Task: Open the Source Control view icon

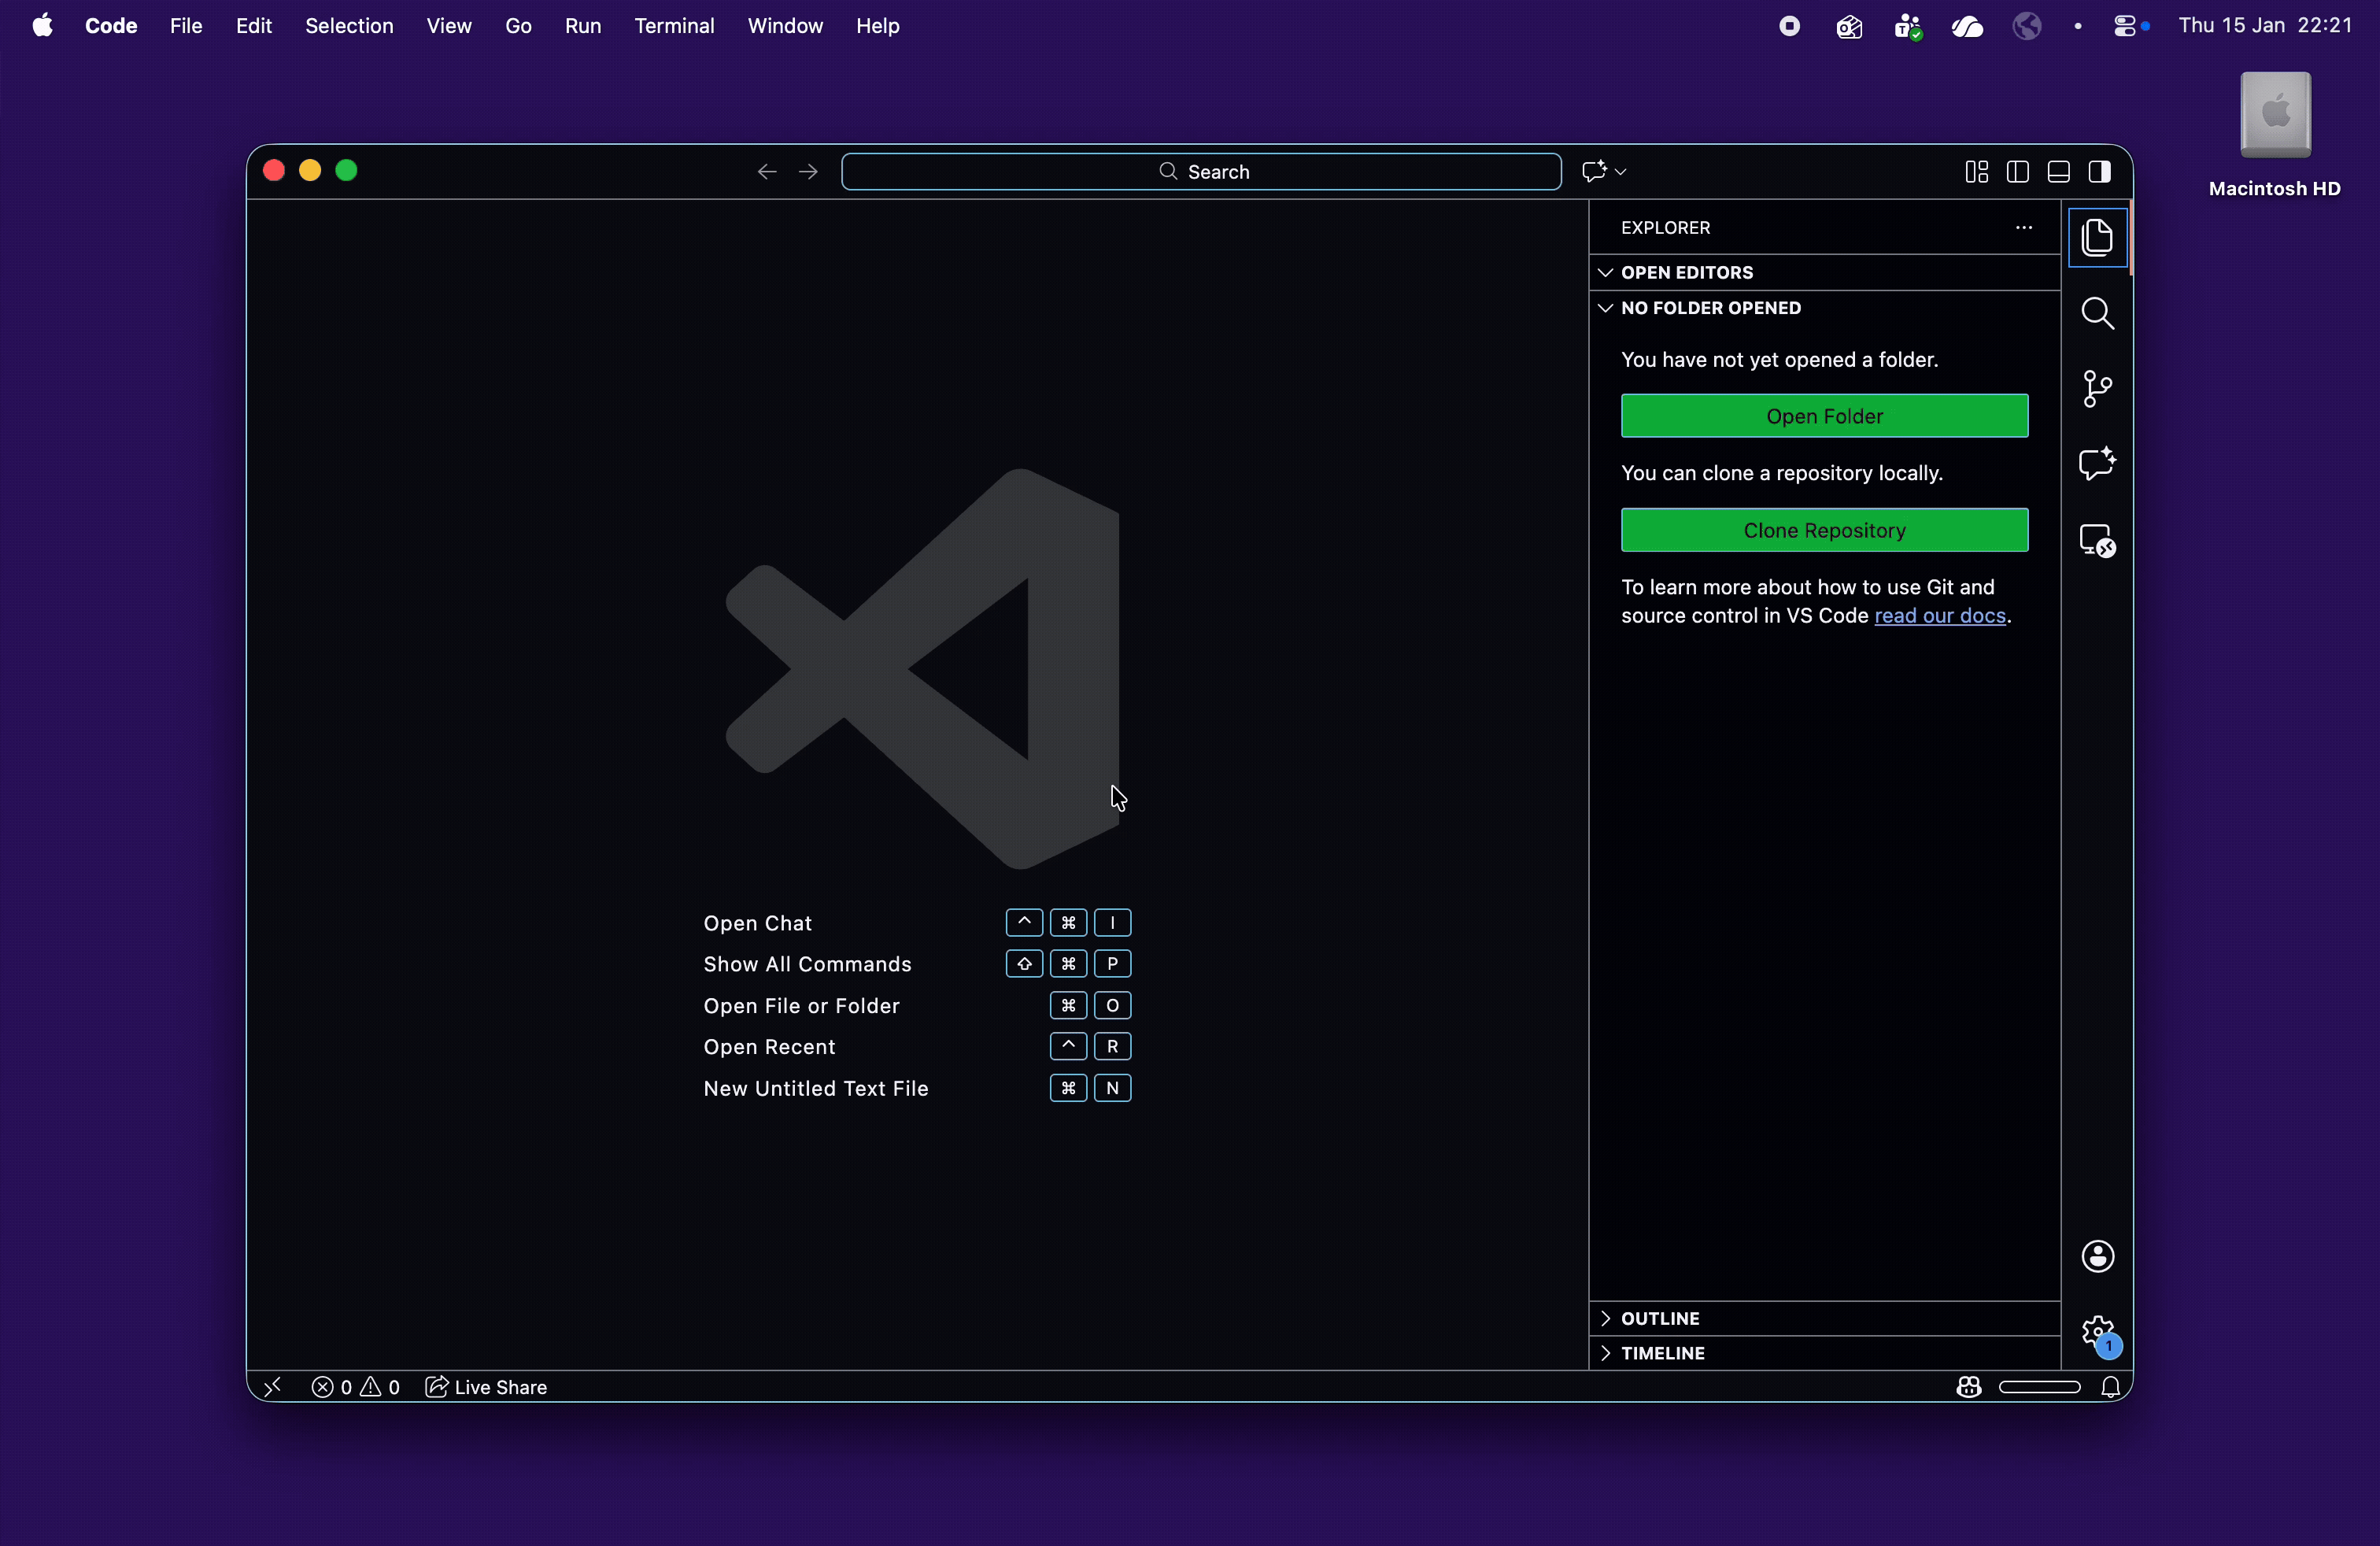Action: click(2097, 389)
